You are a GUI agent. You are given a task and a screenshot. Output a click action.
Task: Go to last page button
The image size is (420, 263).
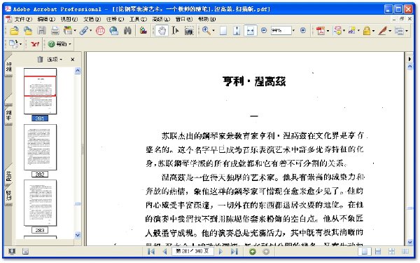[x=234, y=252]
